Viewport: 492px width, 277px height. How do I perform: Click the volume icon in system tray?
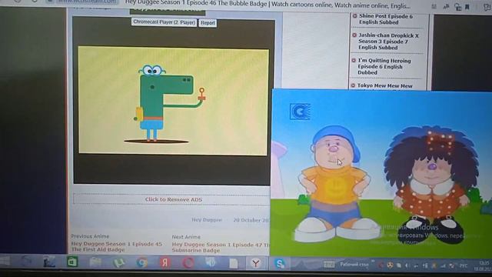[x=407, y=265]
